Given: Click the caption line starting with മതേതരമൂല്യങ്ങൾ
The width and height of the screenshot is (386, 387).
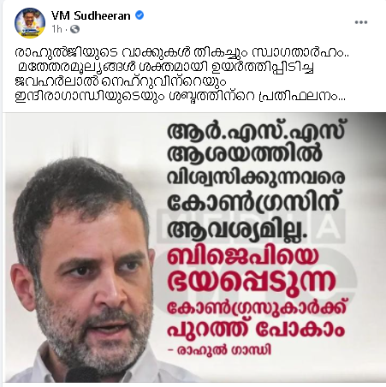Looking at the screenshot, I should [x=166, y=68].
